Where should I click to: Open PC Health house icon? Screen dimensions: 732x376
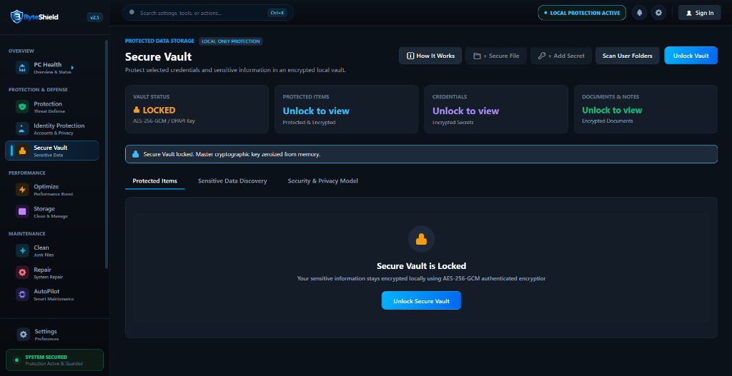tap(22, 68)
